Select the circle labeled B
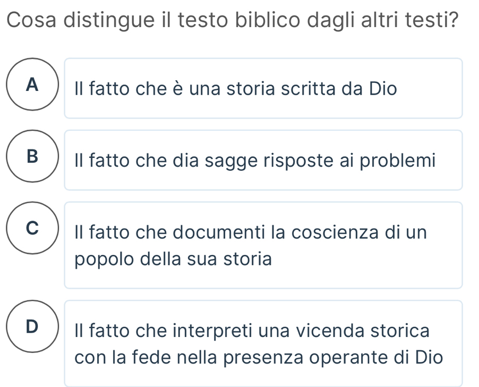The width and height of the screenshot is (479, 387). (x=33, y=156)
